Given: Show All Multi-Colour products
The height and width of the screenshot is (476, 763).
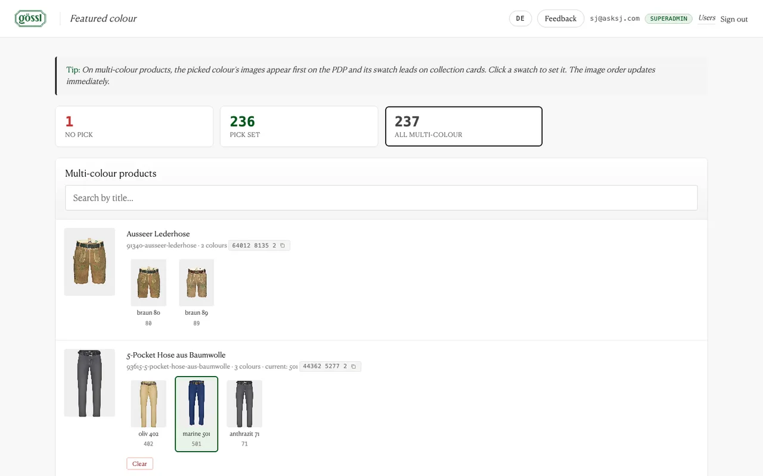Looking at the screenshot, I should [x=464, y=126].
